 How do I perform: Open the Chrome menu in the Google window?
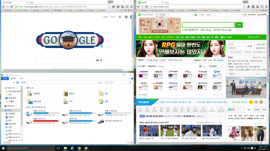[x=131, y=7]
